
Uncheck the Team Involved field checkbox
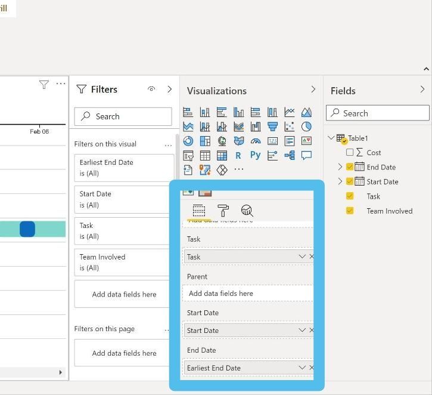[350, 211]
